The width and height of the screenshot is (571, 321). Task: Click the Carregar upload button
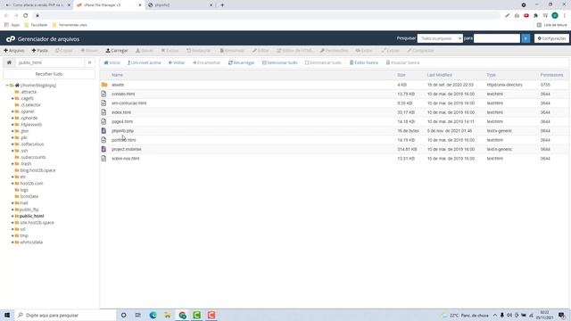117,51
